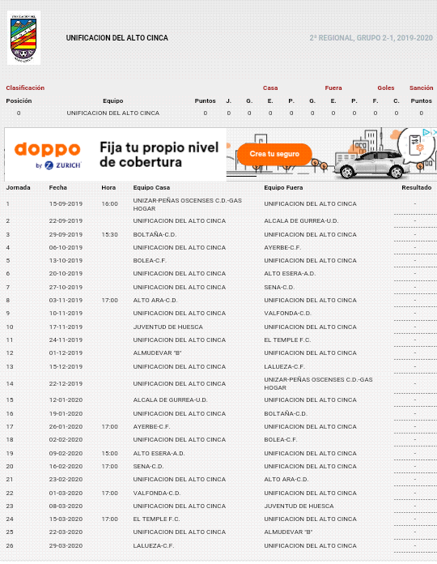Open ALTO ESERA-A.D. home team in jornada 19
This screenshot has width=437, height=564.
[159, 454]
